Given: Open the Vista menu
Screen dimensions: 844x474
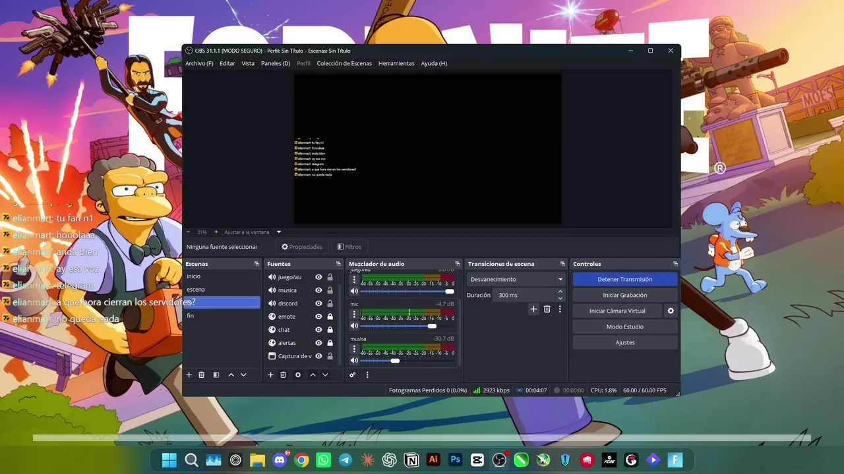Looking at the screenshot, I should (248, 63).
